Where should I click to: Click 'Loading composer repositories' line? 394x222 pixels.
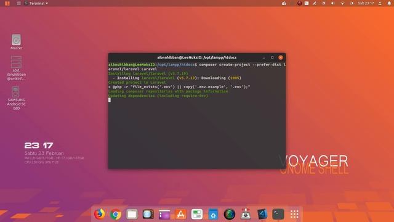click(168, 91)
